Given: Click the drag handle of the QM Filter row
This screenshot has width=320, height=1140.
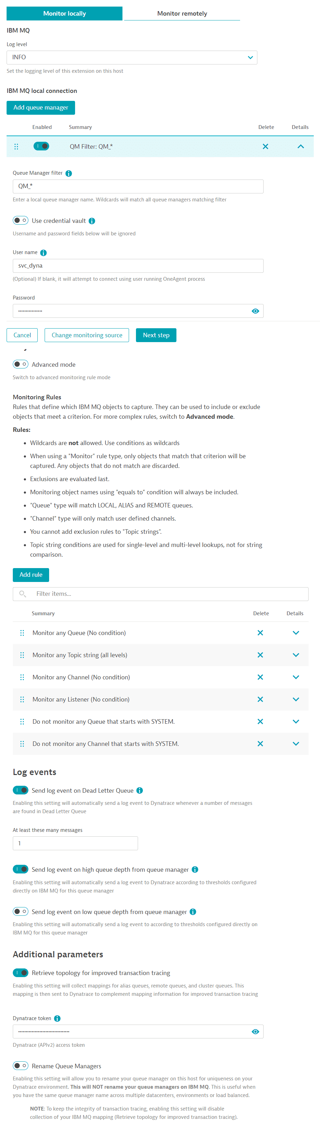Looking at the screenshot, I should [16, 146].
